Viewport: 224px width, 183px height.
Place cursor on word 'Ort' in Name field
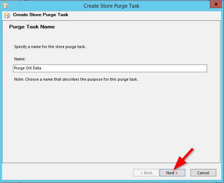29,68
